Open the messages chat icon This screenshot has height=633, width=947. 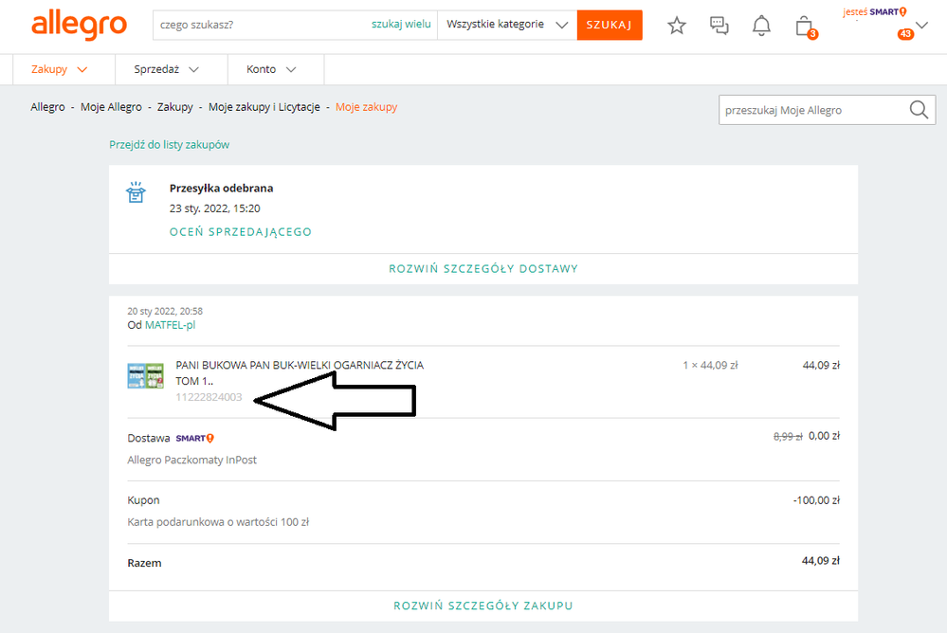pyautogui.click(x=719, y=26)
